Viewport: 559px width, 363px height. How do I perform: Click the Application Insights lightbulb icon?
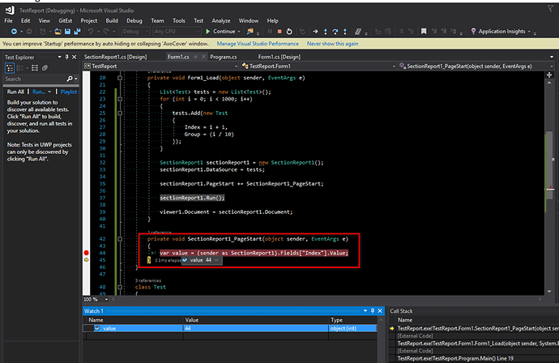click(473, 32)
